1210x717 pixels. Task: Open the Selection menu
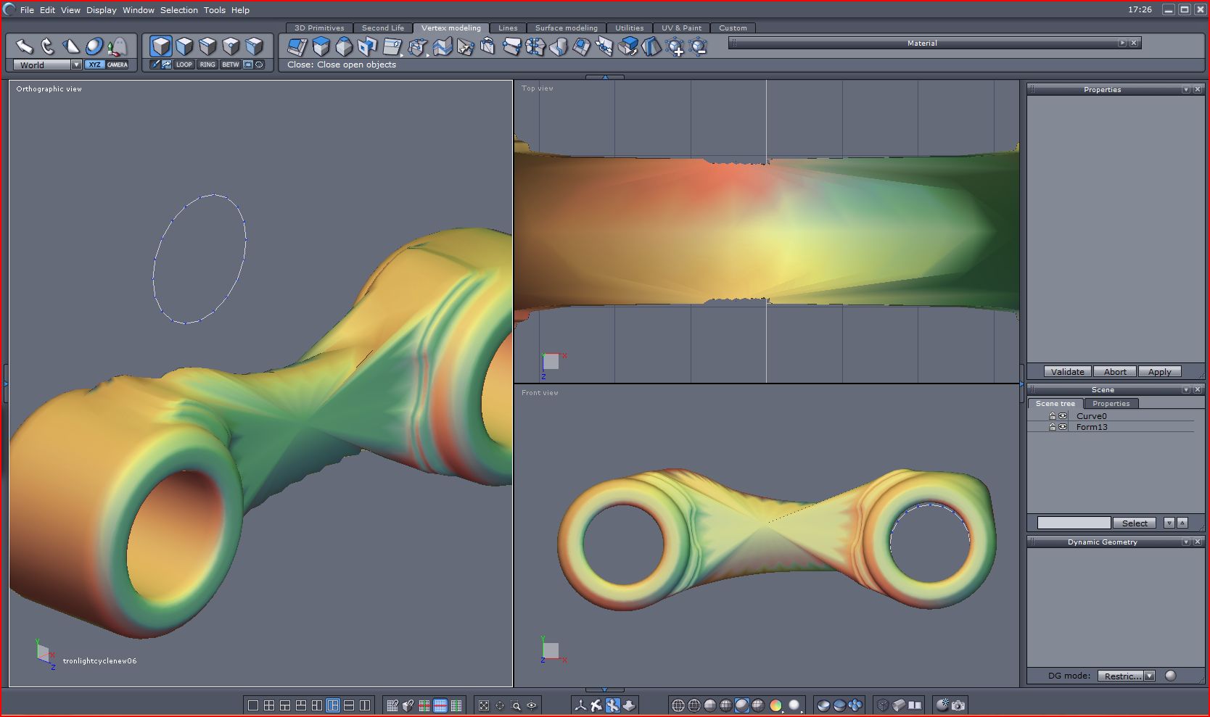click(x=179, y=10)
